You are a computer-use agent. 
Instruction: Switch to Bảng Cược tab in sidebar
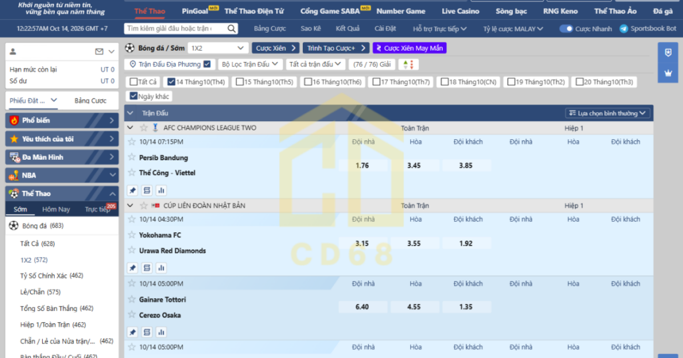coord(90,100)
